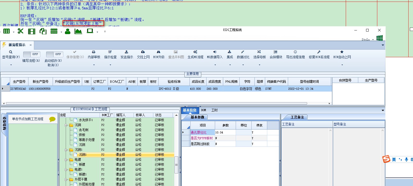Collapse the 外层干膜 folder node
413x186 pixels.
pyautogui.click(x=66, y=179)
